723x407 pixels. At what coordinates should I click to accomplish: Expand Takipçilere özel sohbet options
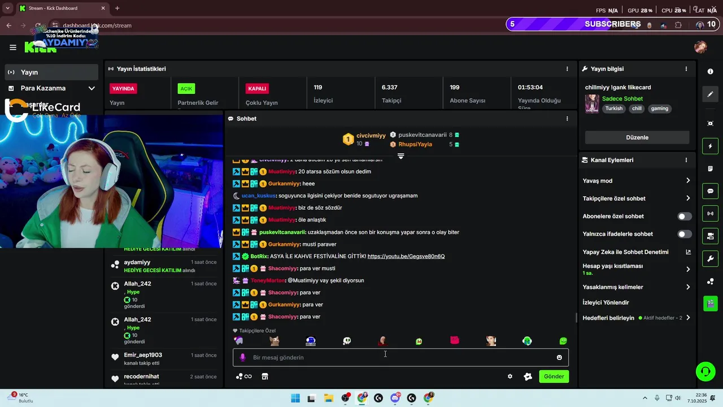point(688,198)
